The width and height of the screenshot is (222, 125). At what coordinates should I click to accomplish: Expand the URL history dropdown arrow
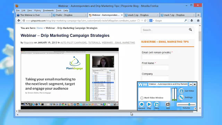pyautogui.click(x=142, y=21)
